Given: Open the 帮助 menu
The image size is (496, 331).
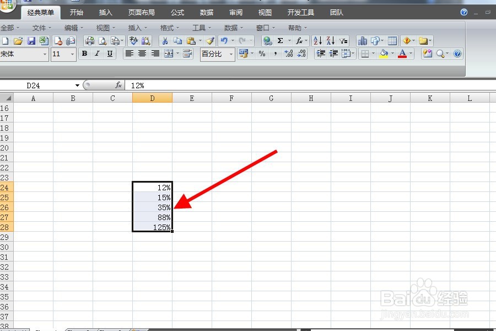Looking at the screenshot, I should point(298,28).
